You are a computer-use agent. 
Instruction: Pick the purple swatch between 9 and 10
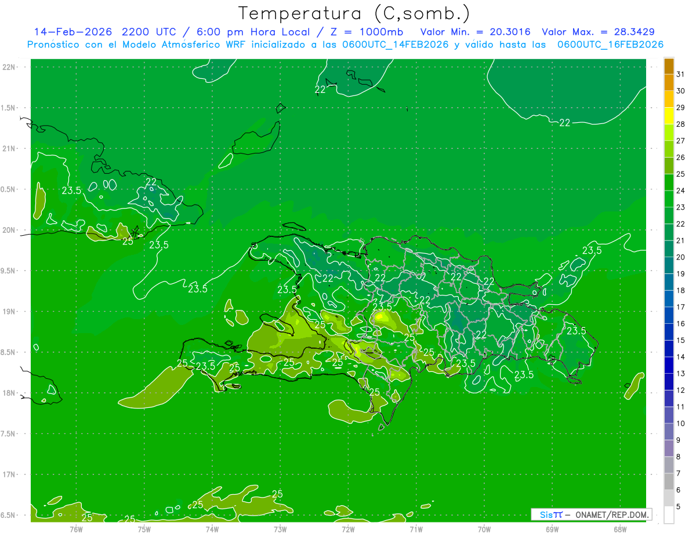pyautogui.click(x=669, y=432)
